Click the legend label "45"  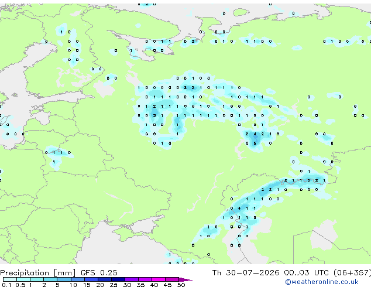167,285
